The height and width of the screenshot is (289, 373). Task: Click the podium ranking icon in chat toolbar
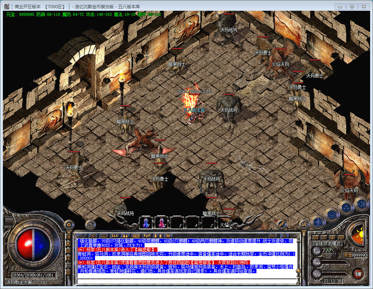[x=147, y=236]
